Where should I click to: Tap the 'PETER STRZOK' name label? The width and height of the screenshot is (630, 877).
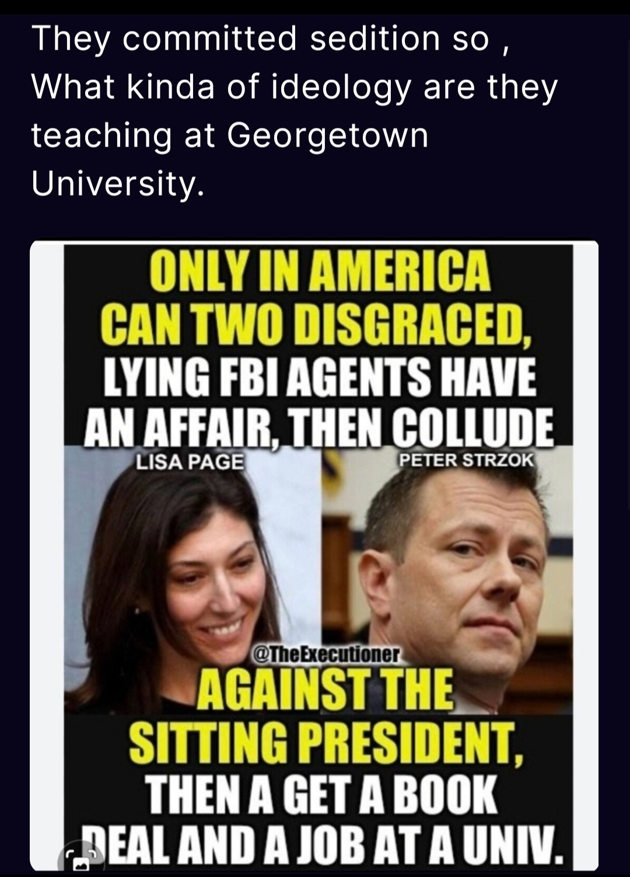coord(466,460)
